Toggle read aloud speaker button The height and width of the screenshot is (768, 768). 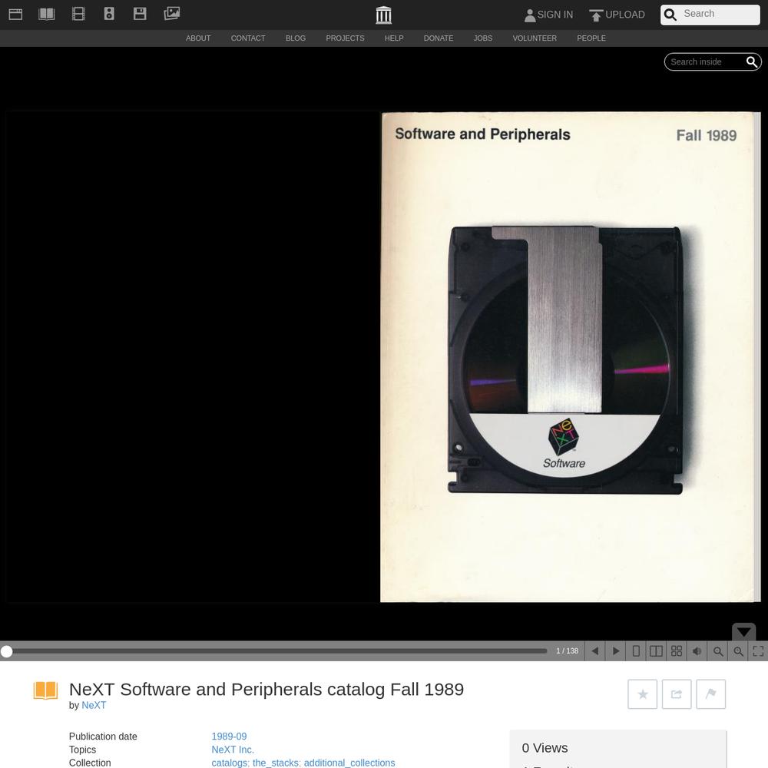[x=697, y=651]
